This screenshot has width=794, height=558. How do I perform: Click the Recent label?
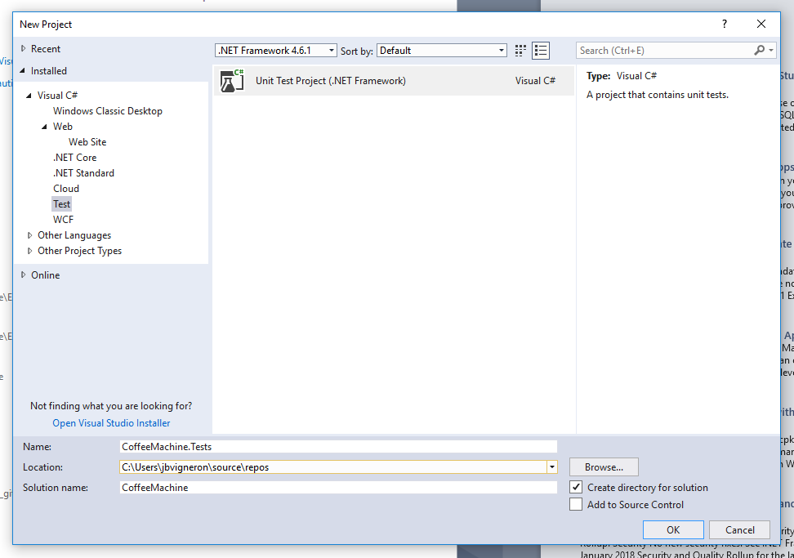46,48
